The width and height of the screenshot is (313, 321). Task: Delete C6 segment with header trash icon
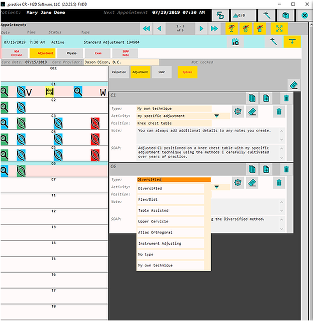(x=286, y=170)
